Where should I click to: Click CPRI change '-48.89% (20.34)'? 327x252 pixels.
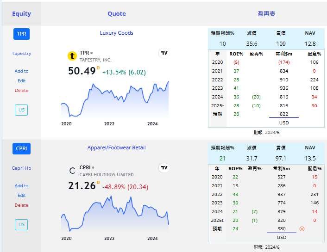click(x=126, y=187)
